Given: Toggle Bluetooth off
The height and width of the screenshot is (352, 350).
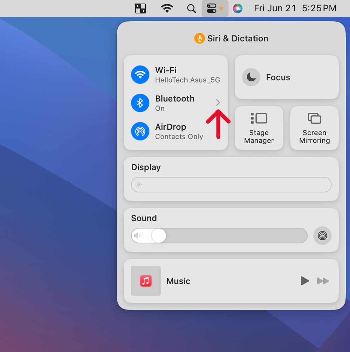Looking at the screenshot, I should point(140,103).
